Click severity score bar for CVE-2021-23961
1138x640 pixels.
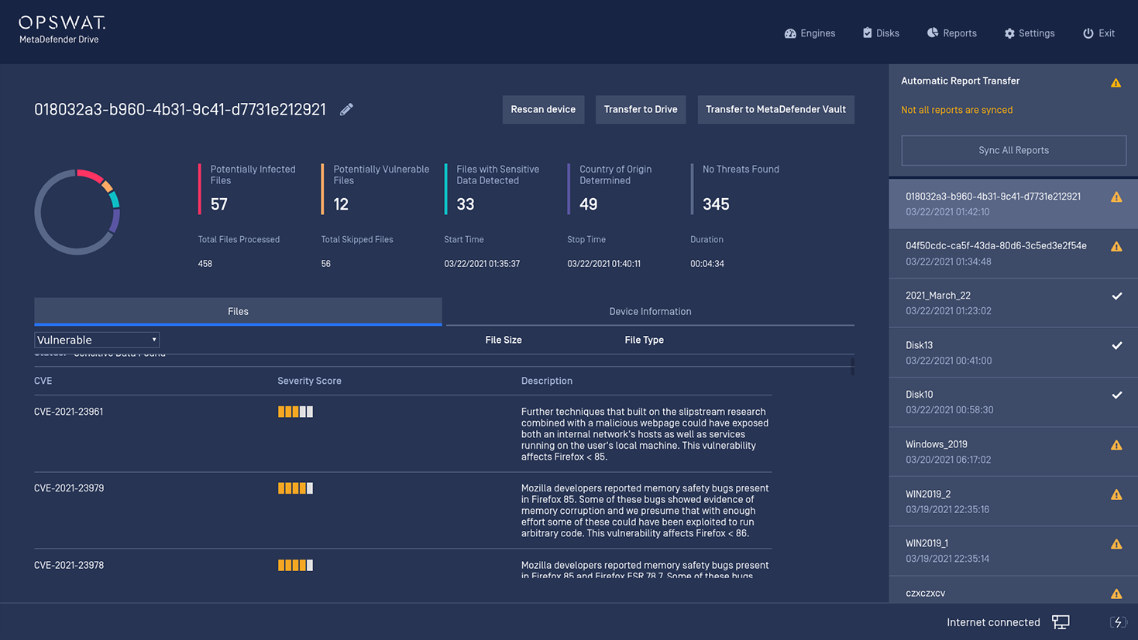click(x=295, y=412)
